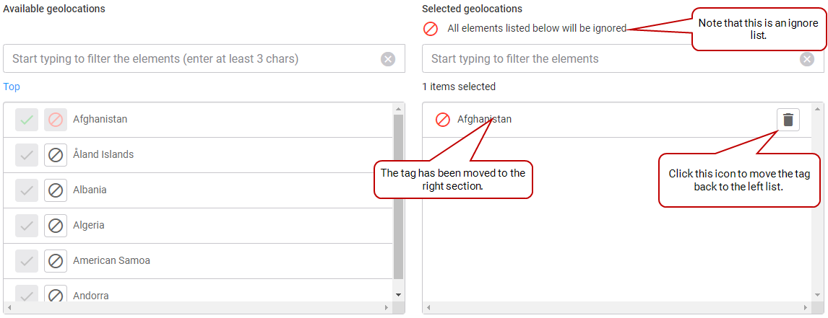The image size is (828, 318).
Task: Click the ignore icon next to Algeria
Action: [56, 225]
